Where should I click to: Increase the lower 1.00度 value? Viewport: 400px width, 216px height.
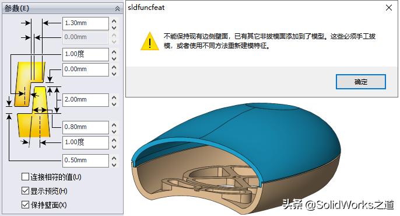click(x=114, y=140)
